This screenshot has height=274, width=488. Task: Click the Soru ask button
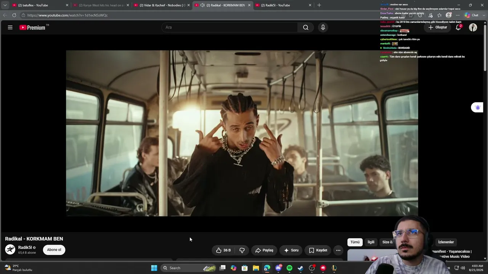[x=291, y=250]
